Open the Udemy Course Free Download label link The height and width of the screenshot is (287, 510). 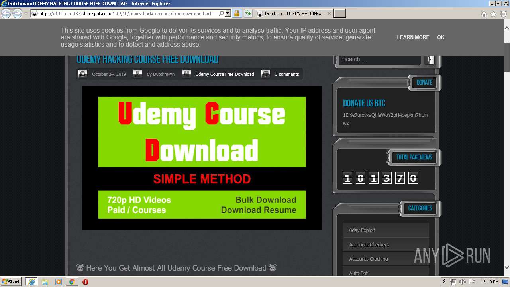tap(225, 74)
